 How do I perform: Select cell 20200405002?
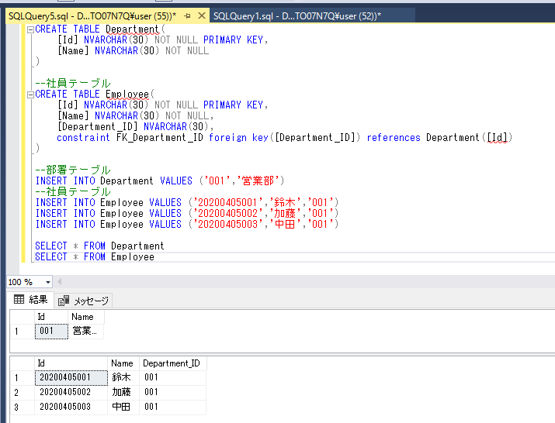(x=71, y=392)
